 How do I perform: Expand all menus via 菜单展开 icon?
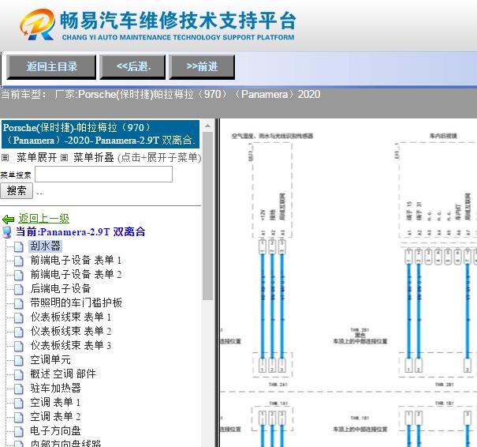point(6,157)
